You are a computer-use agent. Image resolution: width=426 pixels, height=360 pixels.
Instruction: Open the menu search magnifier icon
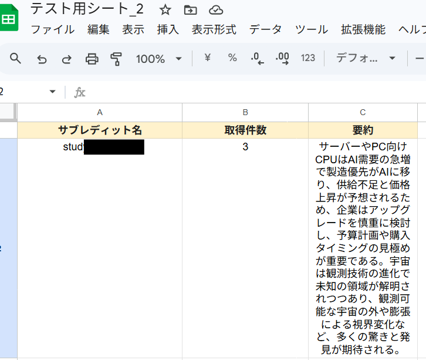(15, 58)
